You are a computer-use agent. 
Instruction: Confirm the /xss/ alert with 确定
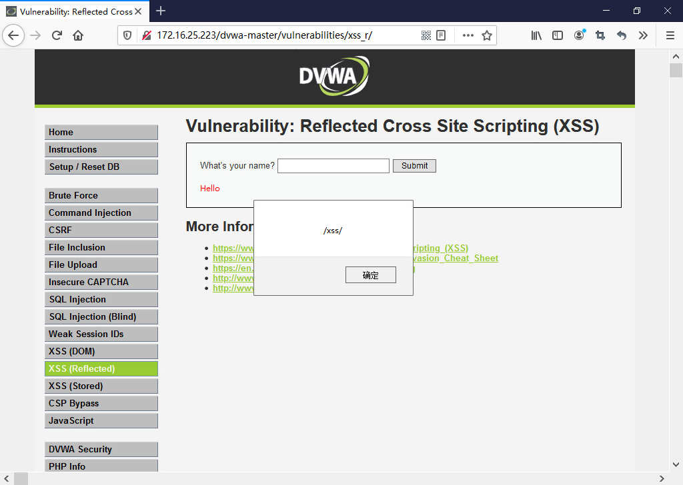[371, 275]
